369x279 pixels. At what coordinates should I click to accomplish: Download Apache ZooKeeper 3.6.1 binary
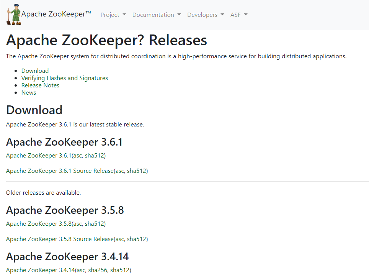(x=39, y=156)
